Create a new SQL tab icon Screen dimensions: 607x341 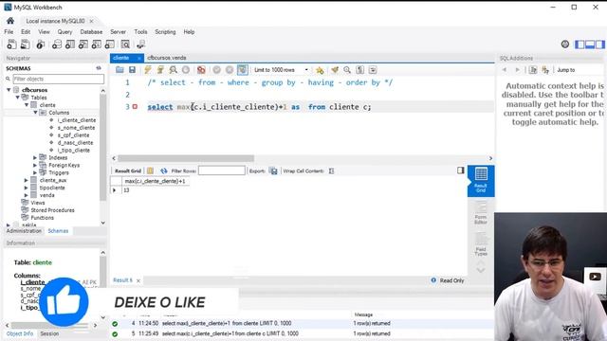click(x=11, y=45)
